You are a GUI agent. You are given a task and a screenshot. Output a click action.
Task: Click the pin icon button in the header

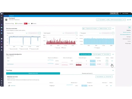pyautogui.click(x=108, y=20)
